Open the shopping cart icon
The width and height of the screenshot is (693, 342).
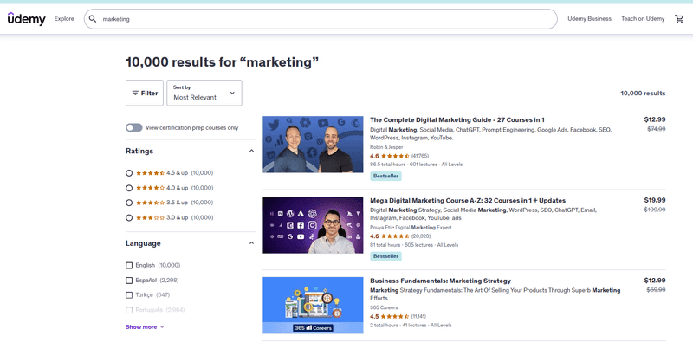[x=679, y=19]
